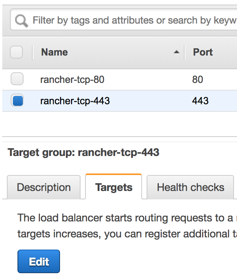Click the search magnifier icon
This screenshot has height=280, width=237.
(21, 20)
